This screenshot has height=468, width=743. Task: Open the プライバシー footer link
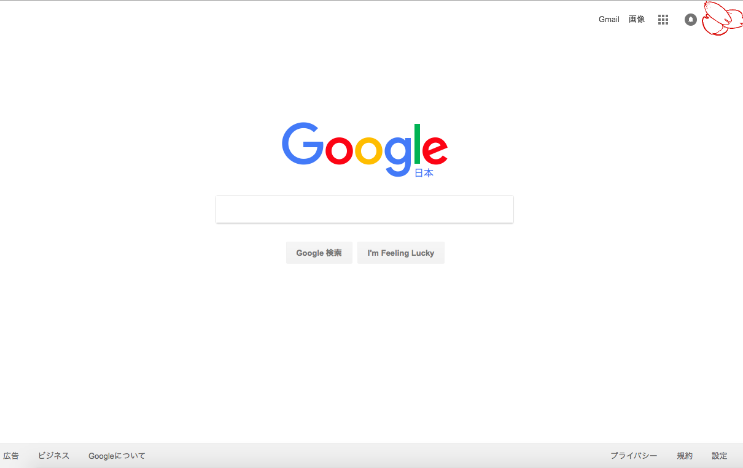(x=634, y=456)
